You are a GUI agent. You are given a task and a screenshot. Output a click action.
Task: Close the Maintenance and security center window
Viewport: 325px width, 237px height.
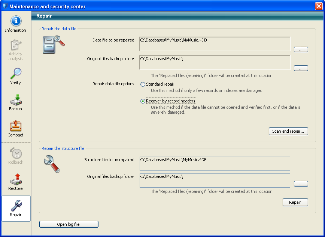point(318,6)
